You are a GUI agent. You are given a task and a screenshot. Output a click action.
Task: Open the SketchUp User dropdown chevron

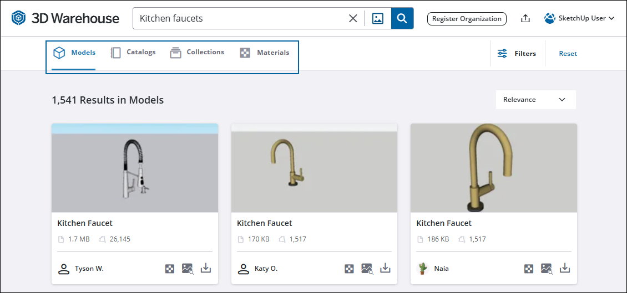(x=611, y=18)
